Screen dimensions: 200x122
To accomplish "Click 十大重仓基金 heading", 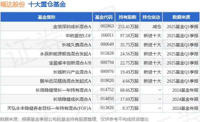I will tap(47, 4).
